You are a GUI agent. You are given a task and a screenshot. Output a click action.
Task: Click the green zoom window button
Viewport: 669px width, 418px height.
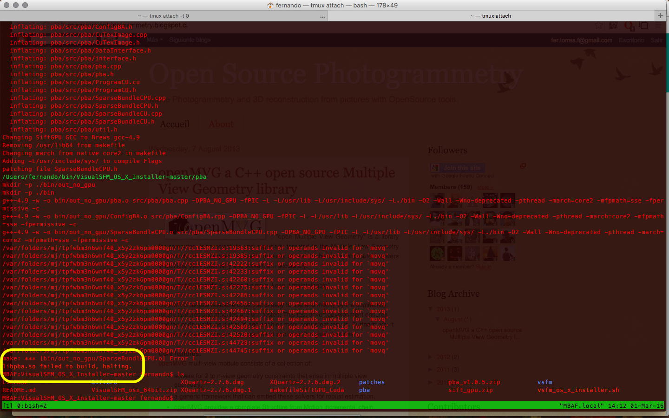25,5
